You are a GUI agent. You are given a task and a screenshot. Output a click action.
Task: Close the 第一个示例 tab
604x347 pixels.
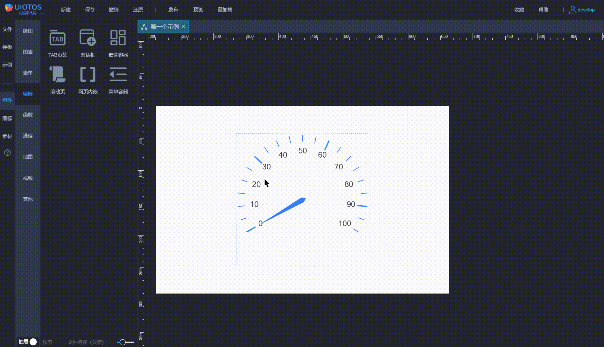pyautogui.click(x=183, y=27)
